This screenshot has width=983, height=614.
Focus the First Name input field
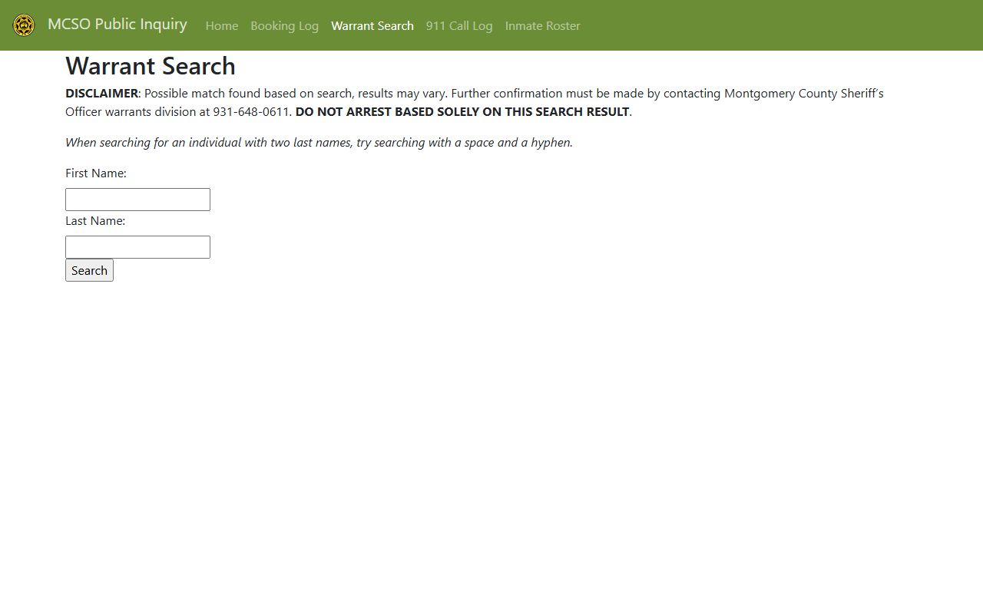137,200
